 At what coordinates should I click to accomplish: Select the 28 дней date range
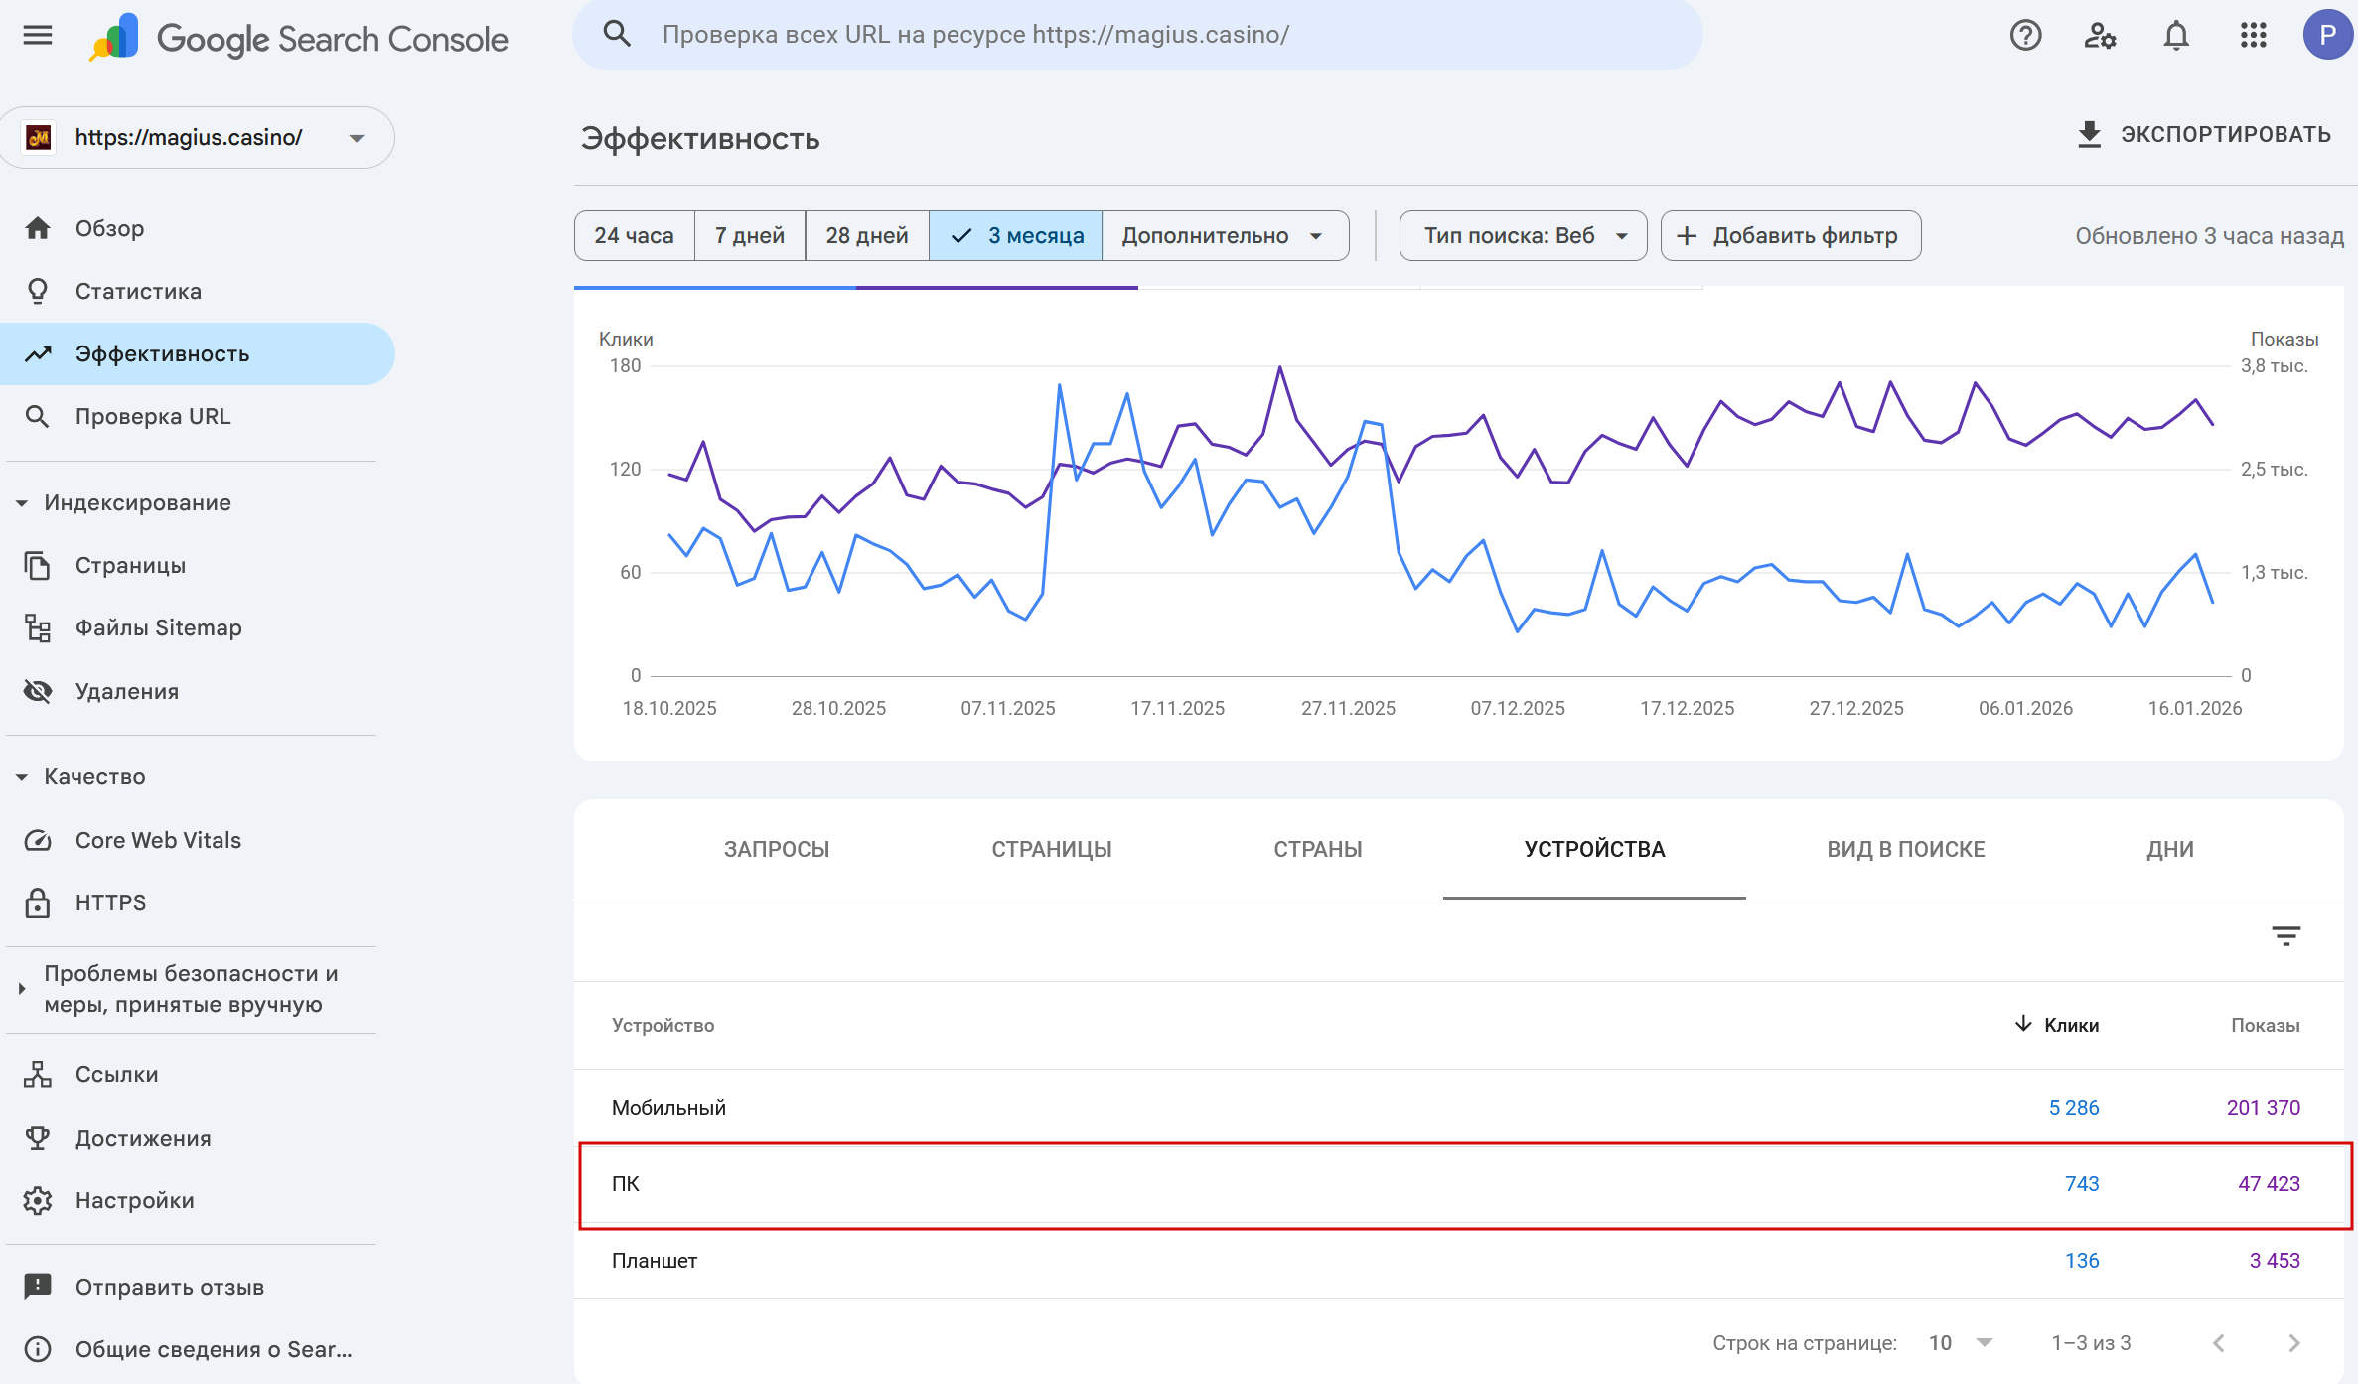point(866,236)
